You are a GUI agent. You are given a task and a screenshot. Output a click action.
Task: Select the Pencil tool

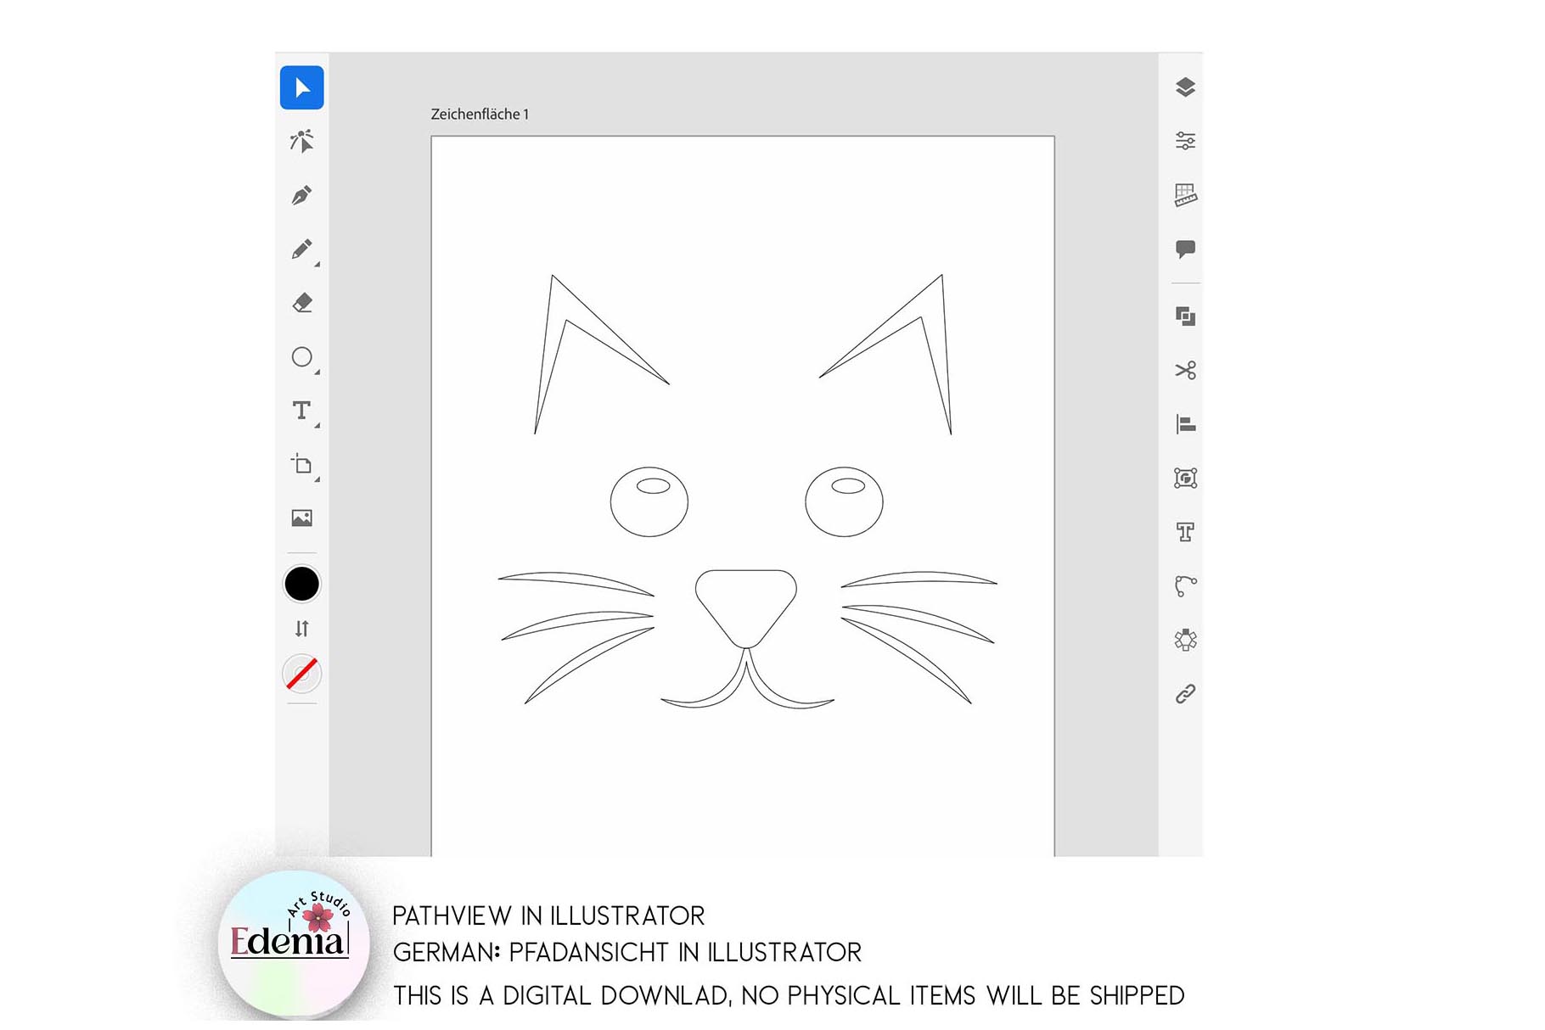click(x=301, y=249)
